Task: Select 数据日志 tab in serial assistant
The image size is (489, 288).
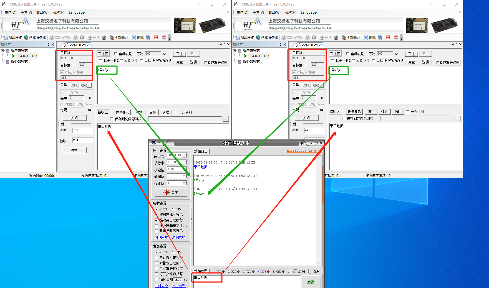Action: (201, 151)
